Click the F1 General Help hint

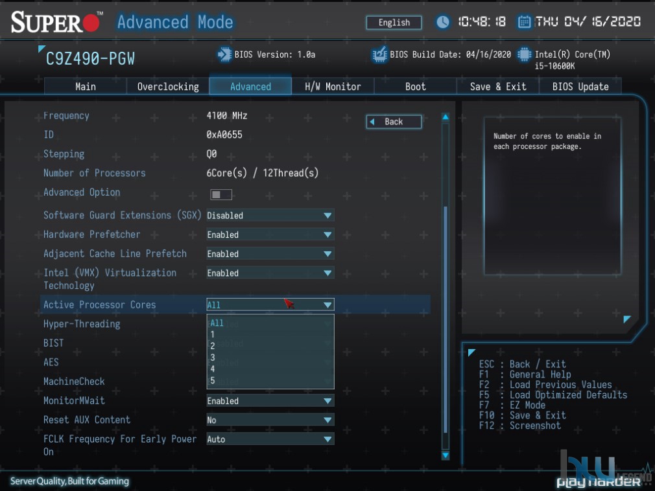tap(525, 374)
